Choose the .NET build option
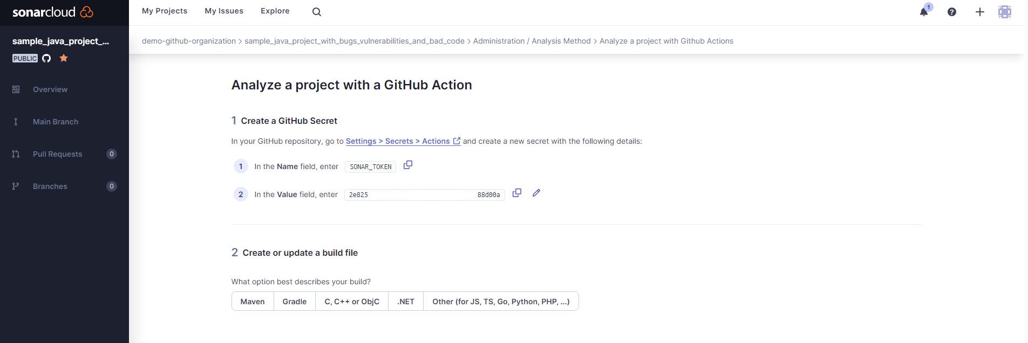Image resolution: width=1028 pixels, height=343 pixels. [406, 302]
